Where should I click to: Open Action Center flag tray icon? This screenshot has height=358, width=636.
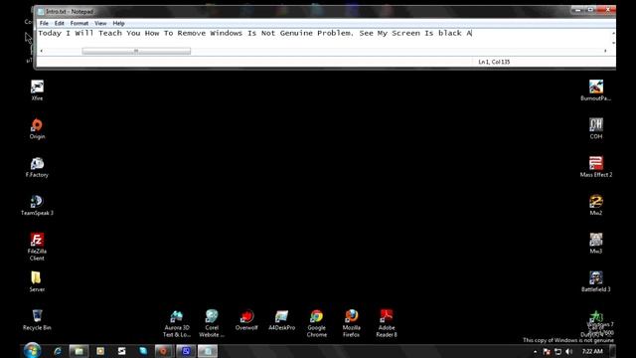pos(547,351)
